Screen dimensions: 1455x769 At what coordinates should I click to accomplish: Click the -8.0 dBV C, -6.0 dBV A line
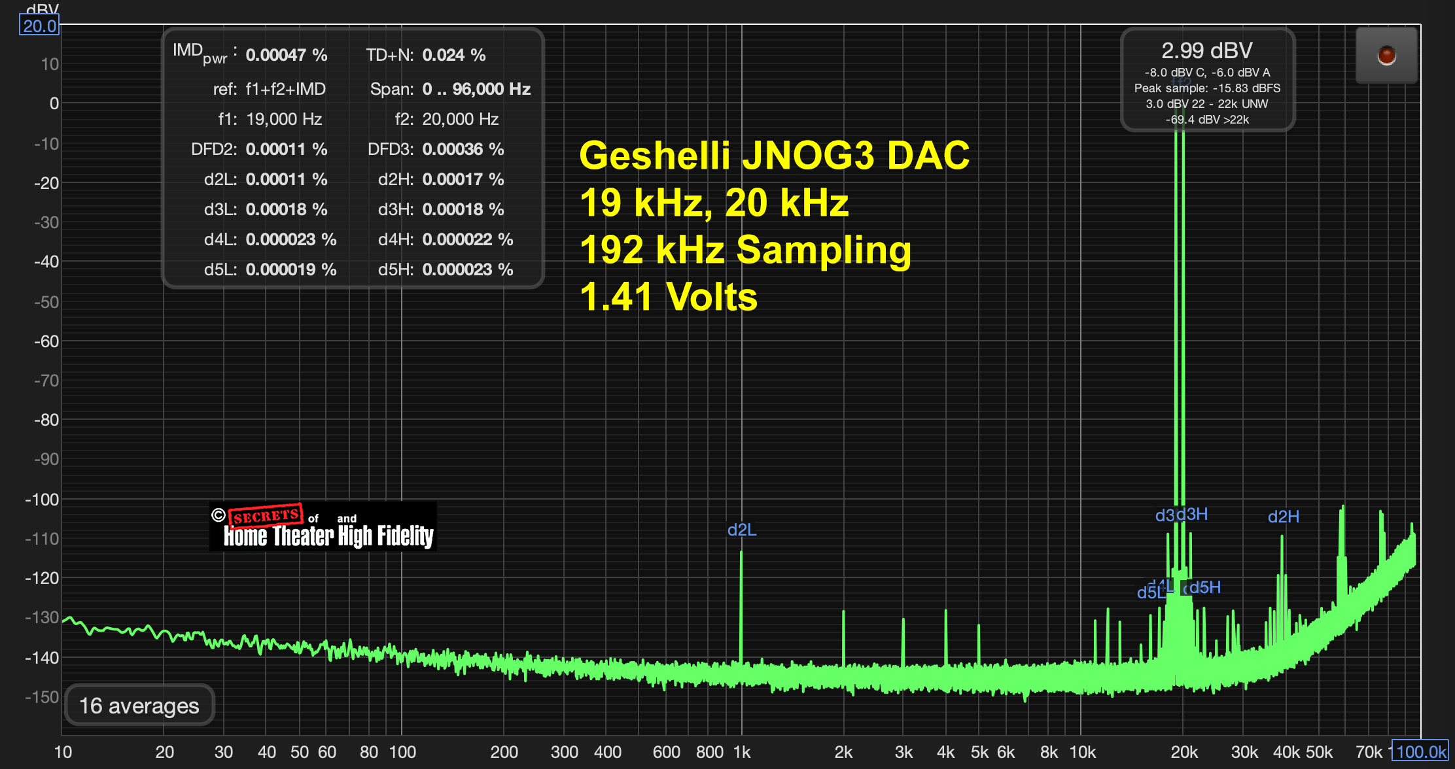[1207, 73]
